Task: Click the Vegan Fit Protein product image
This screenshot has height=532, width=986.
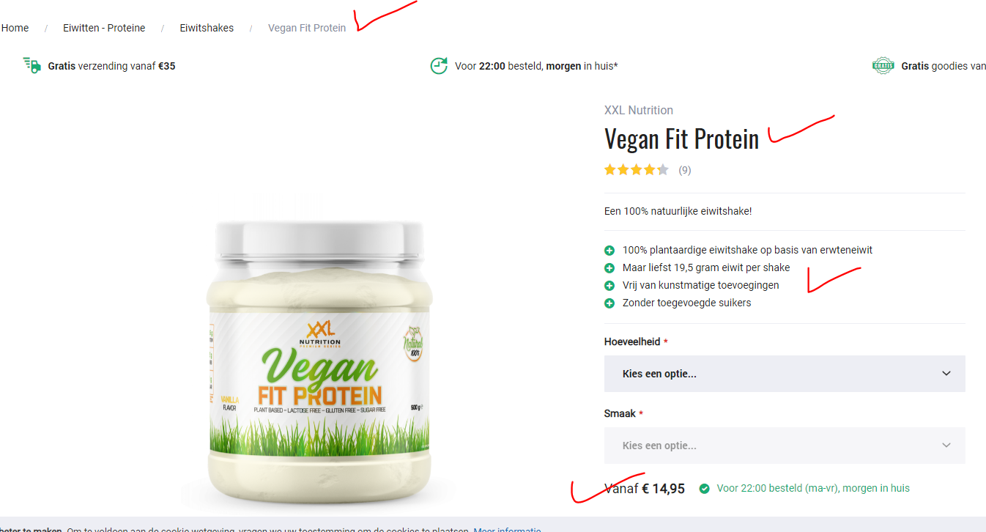Action: click(x=318, y=359)
